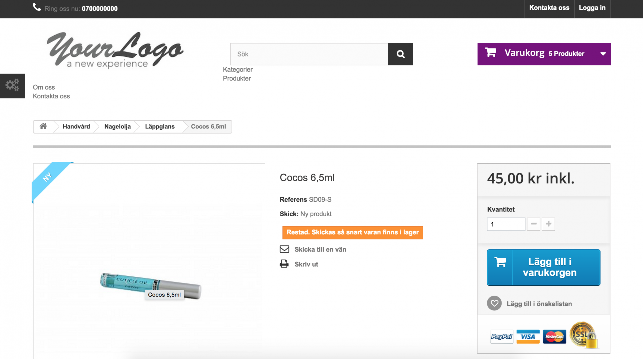Expand the Varukorg cart dropdown arrow
The height and width of the screenshot is (359, 643).
tap(603, 54)
